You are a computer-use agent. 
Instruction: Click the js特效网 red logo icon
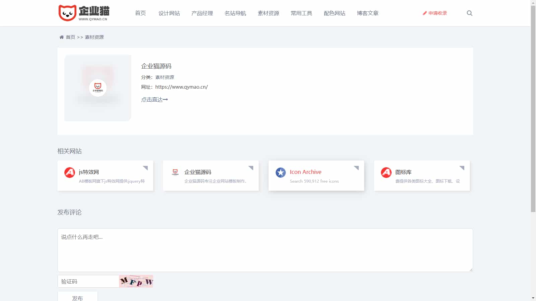pyautogui.click(x=70, y=173)
